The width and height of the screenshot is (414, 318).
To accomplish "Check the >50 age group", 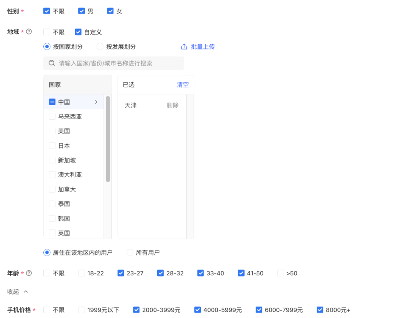I will click(280, 273).
